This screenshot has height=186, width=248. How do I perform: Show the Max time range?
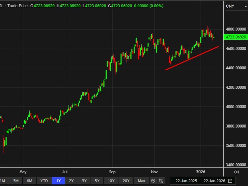pos(141,181)
